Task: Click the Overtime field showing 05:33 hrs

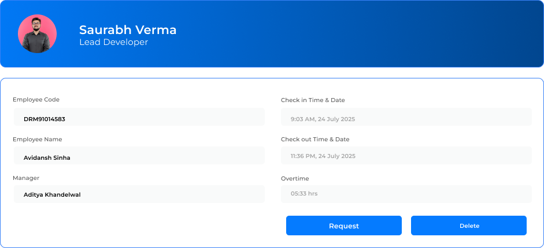Action: coord(406,194)
